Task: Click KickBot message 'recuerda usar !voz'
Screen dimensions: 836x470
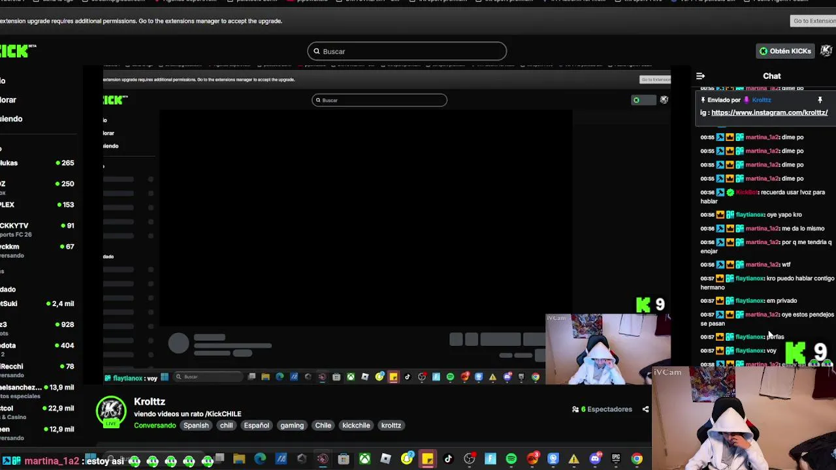Action: click(764, 196)
